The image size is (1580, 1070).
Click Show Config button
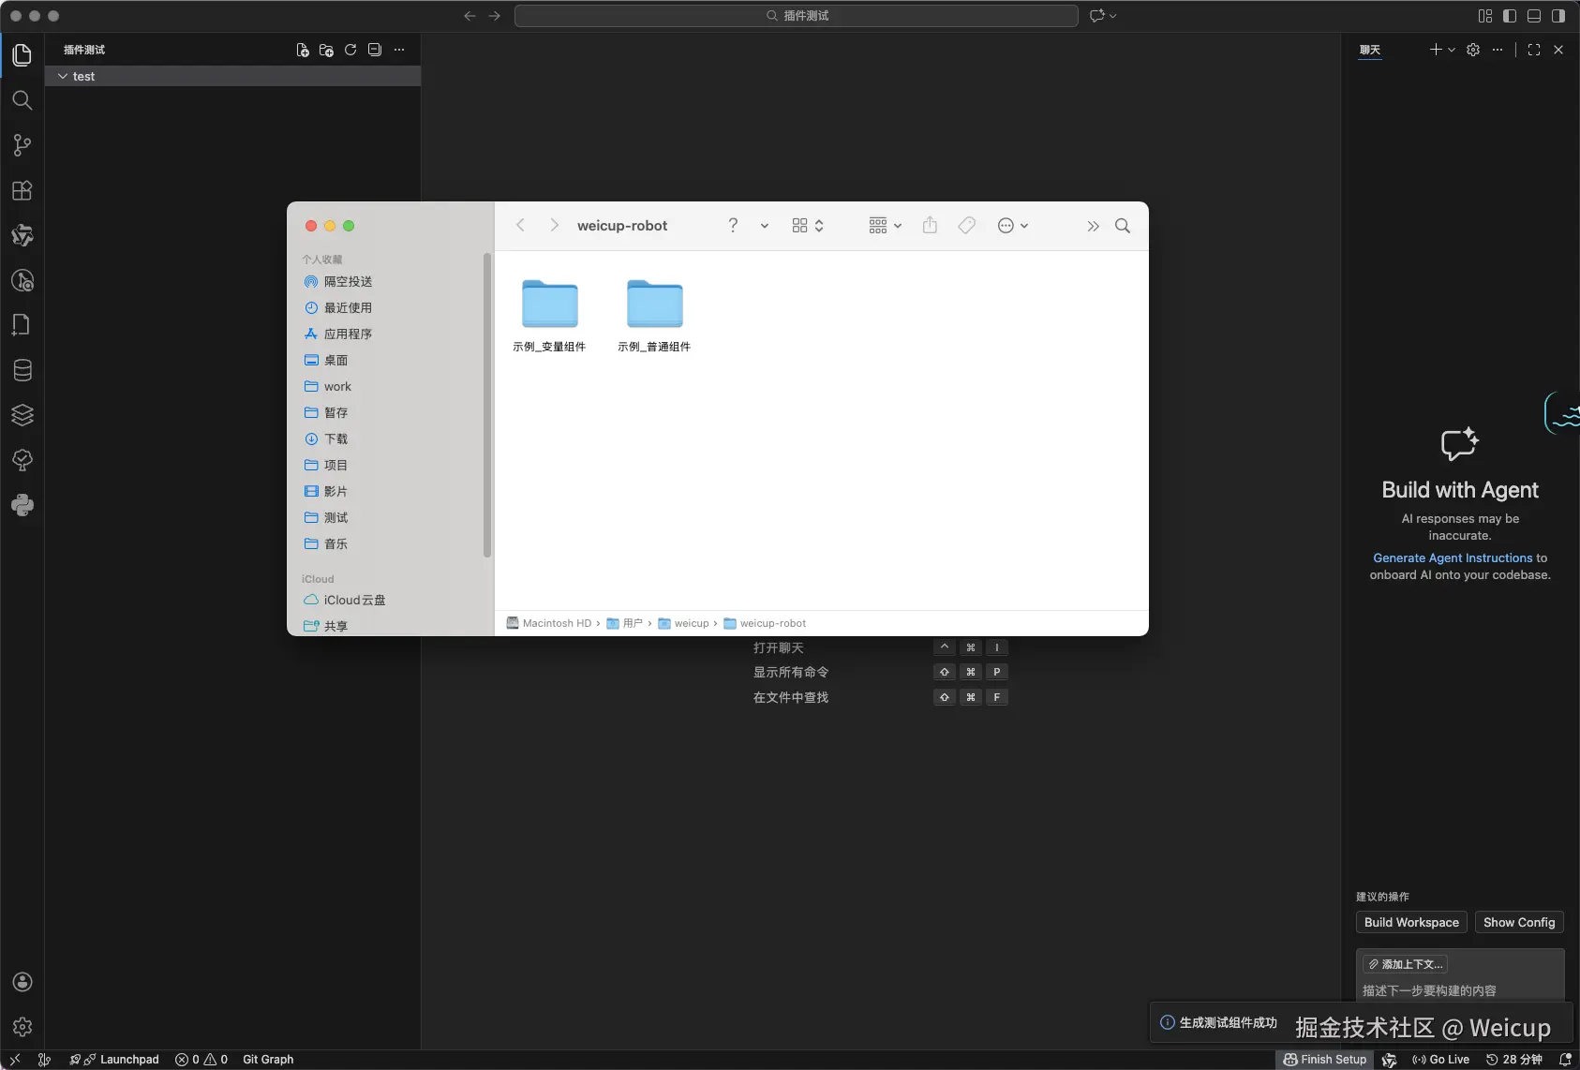pos(1519,922)
